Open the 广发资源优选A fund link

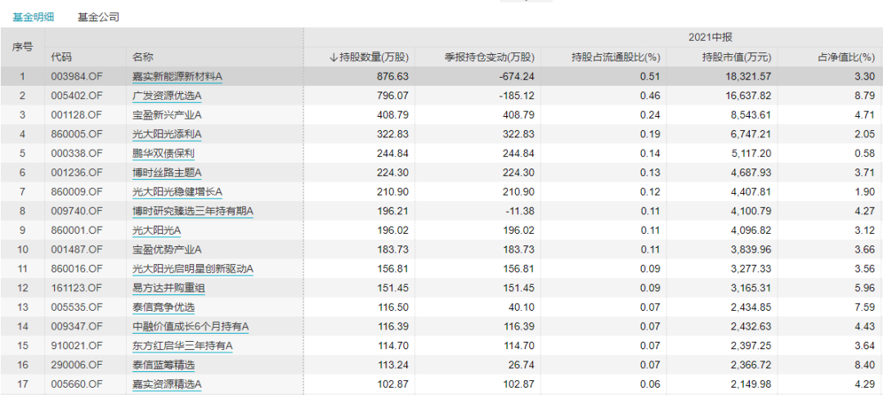[167, 96]
